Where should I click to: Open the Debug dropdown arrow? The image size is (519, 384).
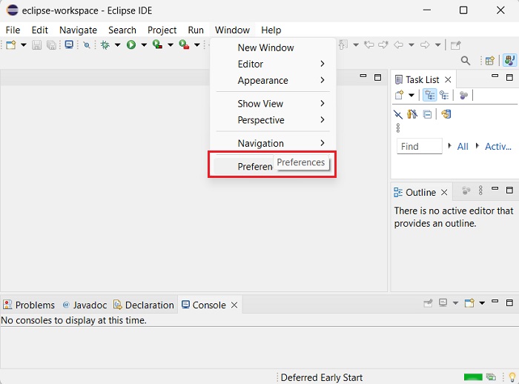117,44
